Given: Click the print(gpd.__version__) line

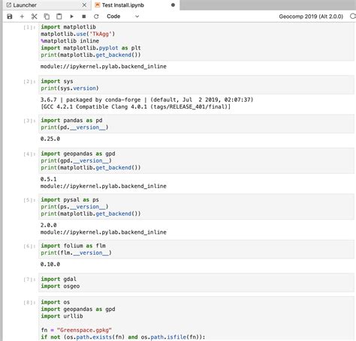Looking at the screenshot, I should pos(76,160).
